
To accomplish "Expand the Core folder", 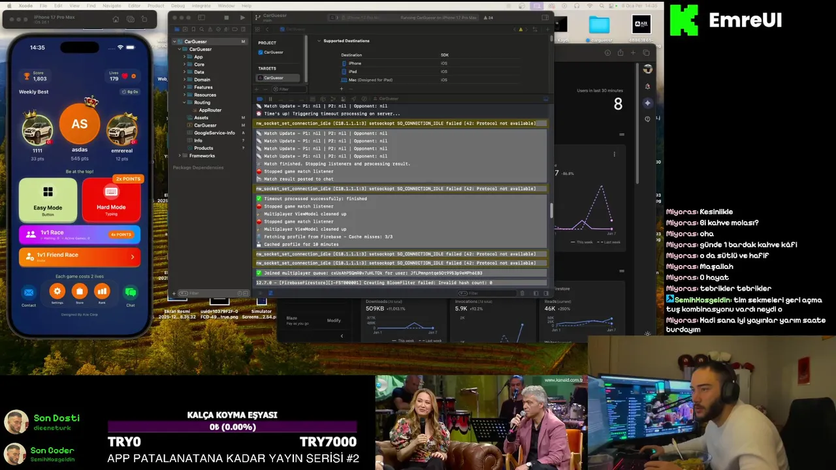I will [x=184, y=65].
